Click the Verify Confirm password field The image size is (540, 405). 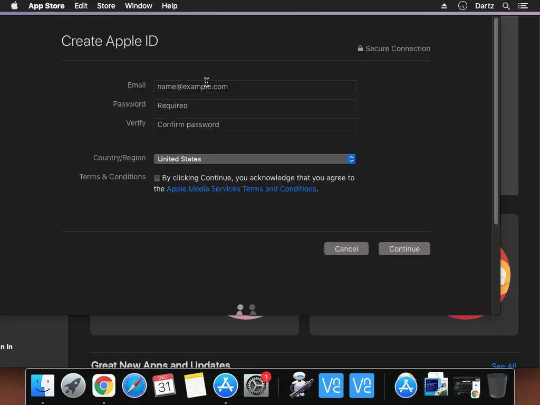[255, 124]
